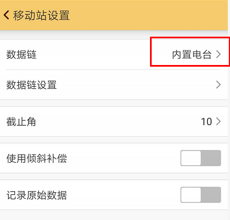Click the chevron arrow next to 10
The image size is (230, 220).
tap(218, 122)
